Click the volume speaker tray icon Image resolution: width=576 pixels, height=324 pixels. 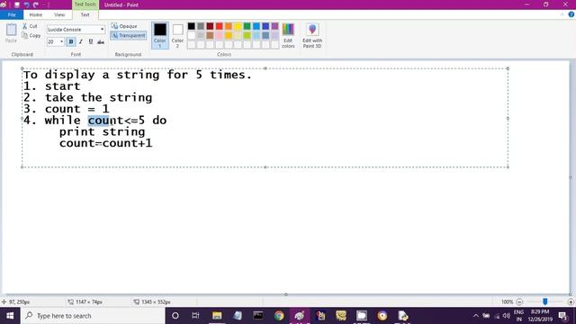coord(506,316)
